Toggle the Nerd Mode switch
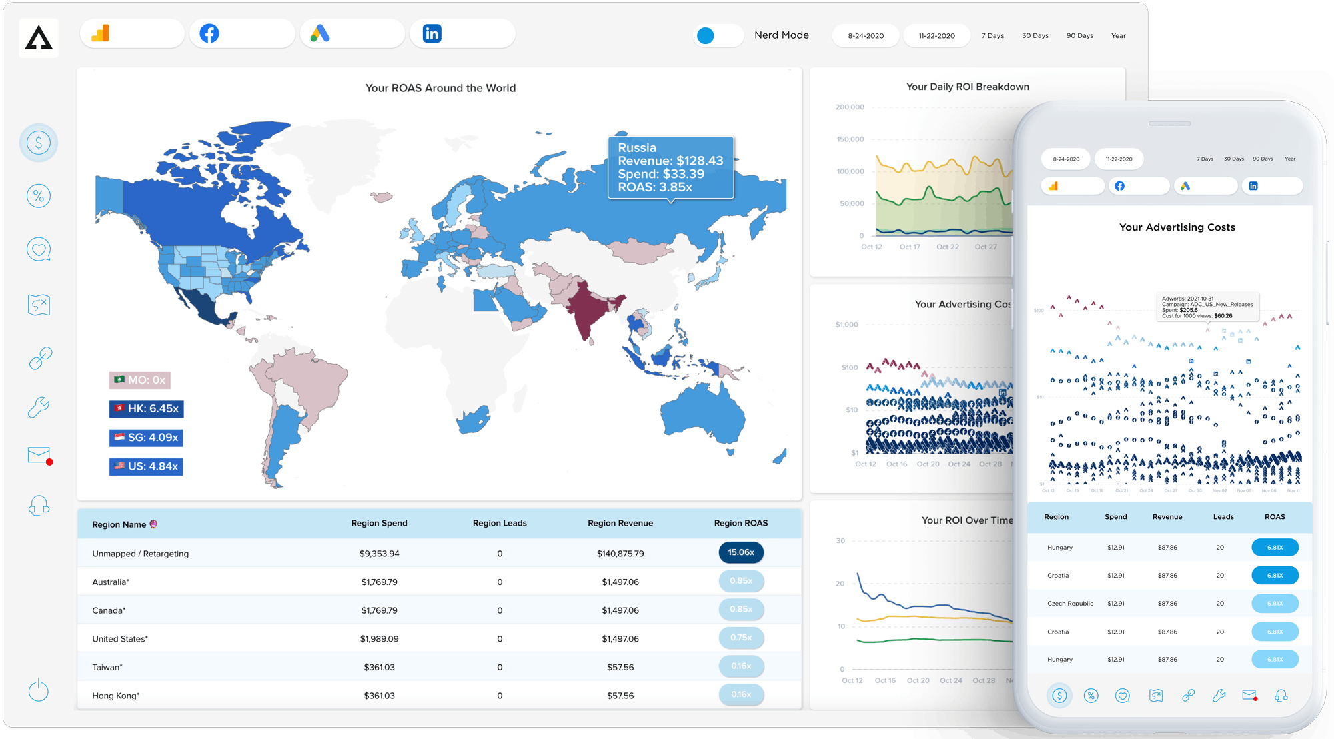 [x=718, y=35]
